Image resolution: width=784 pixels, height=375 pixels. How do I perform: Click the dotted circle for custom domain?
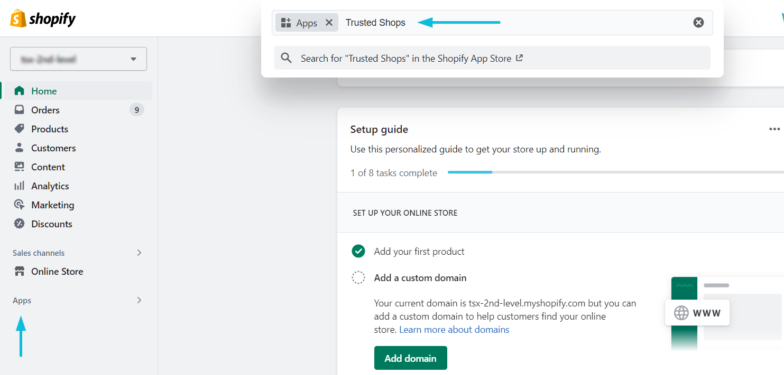[358, 277]
